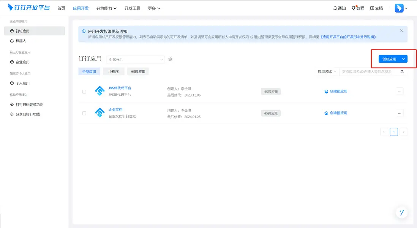Expand the 更多 menu in the navbar

[153, 8]
